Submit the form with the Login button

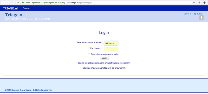pyautogui.click(x=104, y=58)
